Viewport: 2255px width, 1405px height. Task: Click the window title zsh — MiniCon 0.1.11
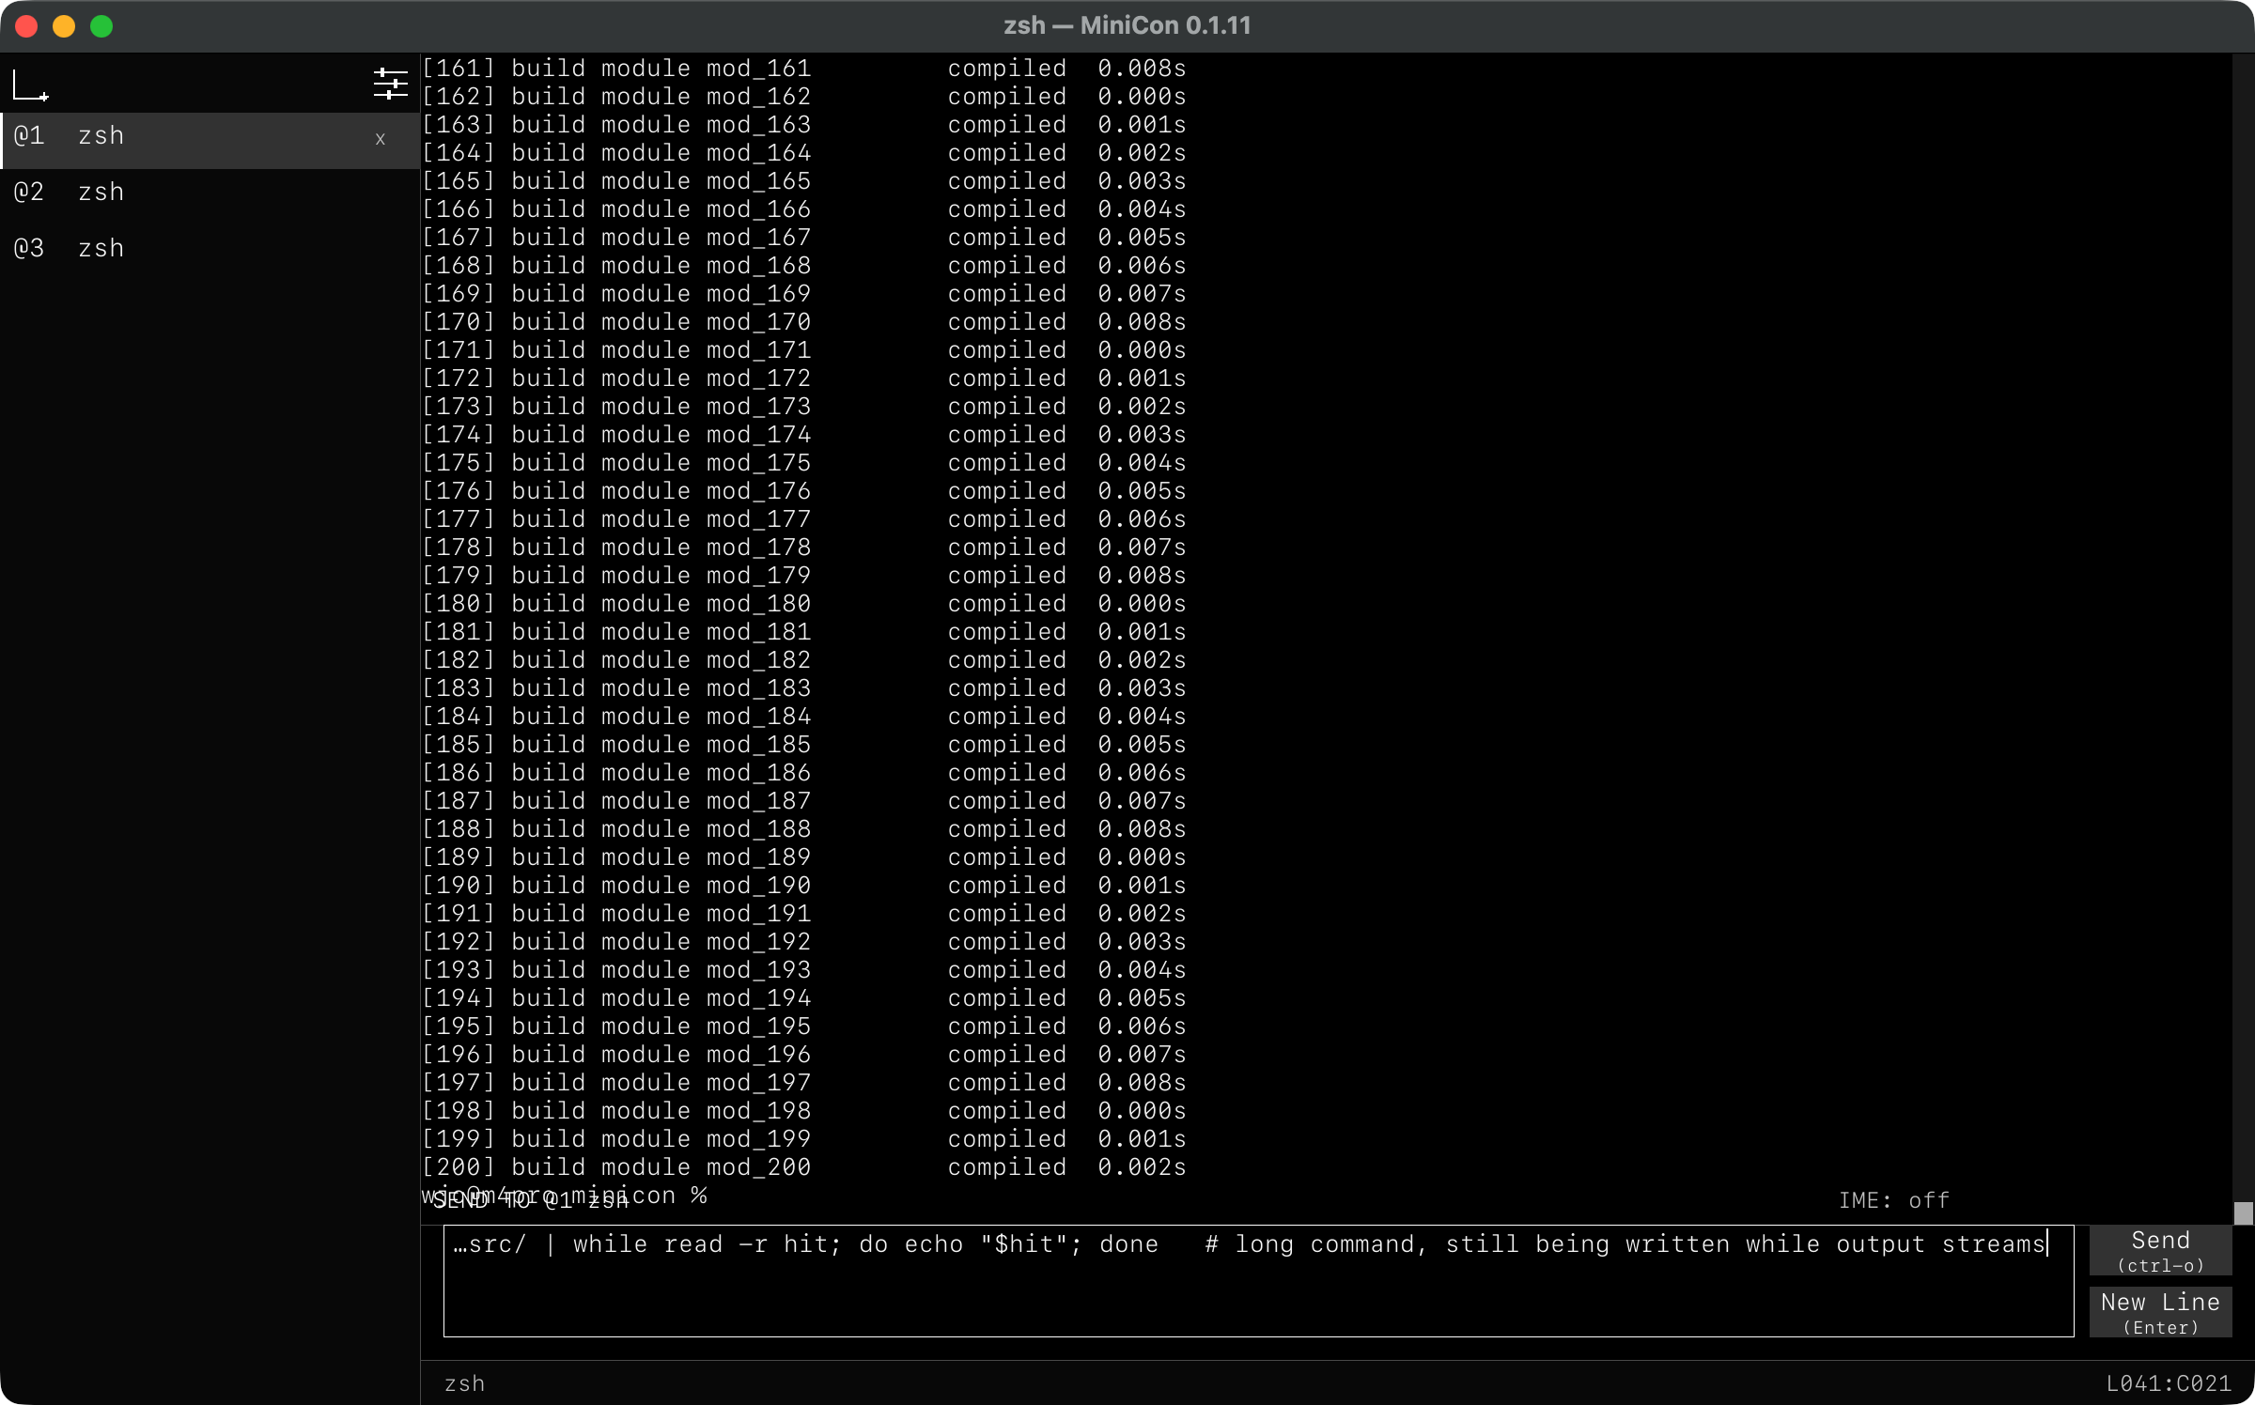coord(1127,25)
